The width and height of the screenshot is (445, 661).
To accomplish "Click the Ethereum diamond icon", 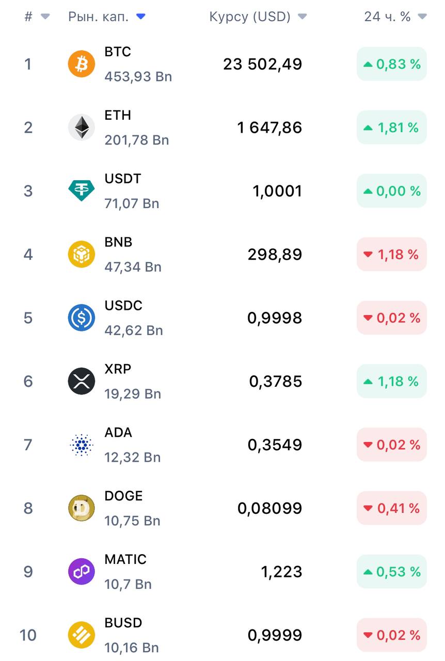I will (82, 128).
